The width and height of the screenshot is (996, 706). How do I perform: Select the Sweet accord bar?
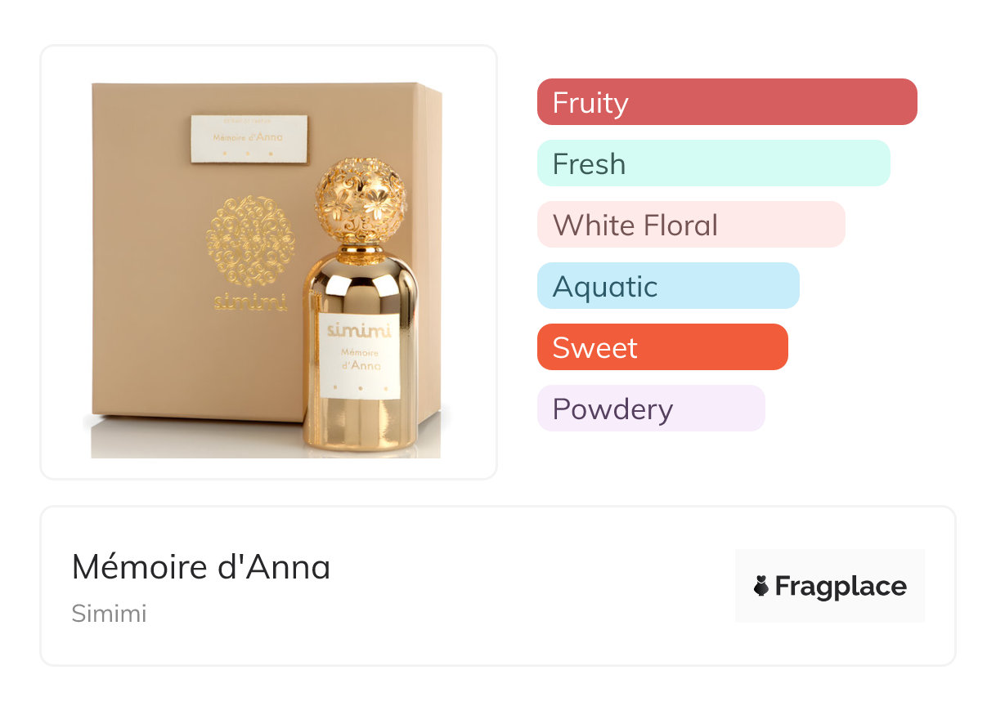click(662, 347)
